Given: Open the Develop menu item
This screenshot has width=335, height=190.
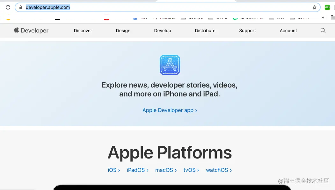Looking at the screenshot, I should coord(163,31).
